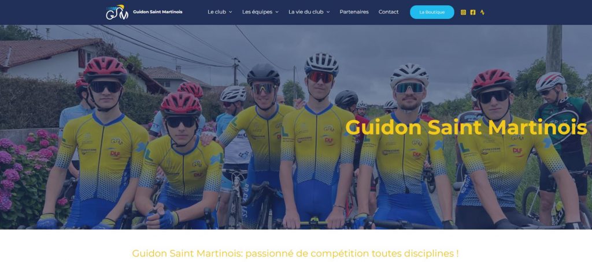This screenshot has height=262, width=592.
Task: Click the passionné de compétition subtitle heading
Action: 295,253
